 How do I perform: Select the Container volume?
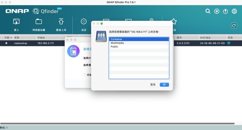(139, 39)
